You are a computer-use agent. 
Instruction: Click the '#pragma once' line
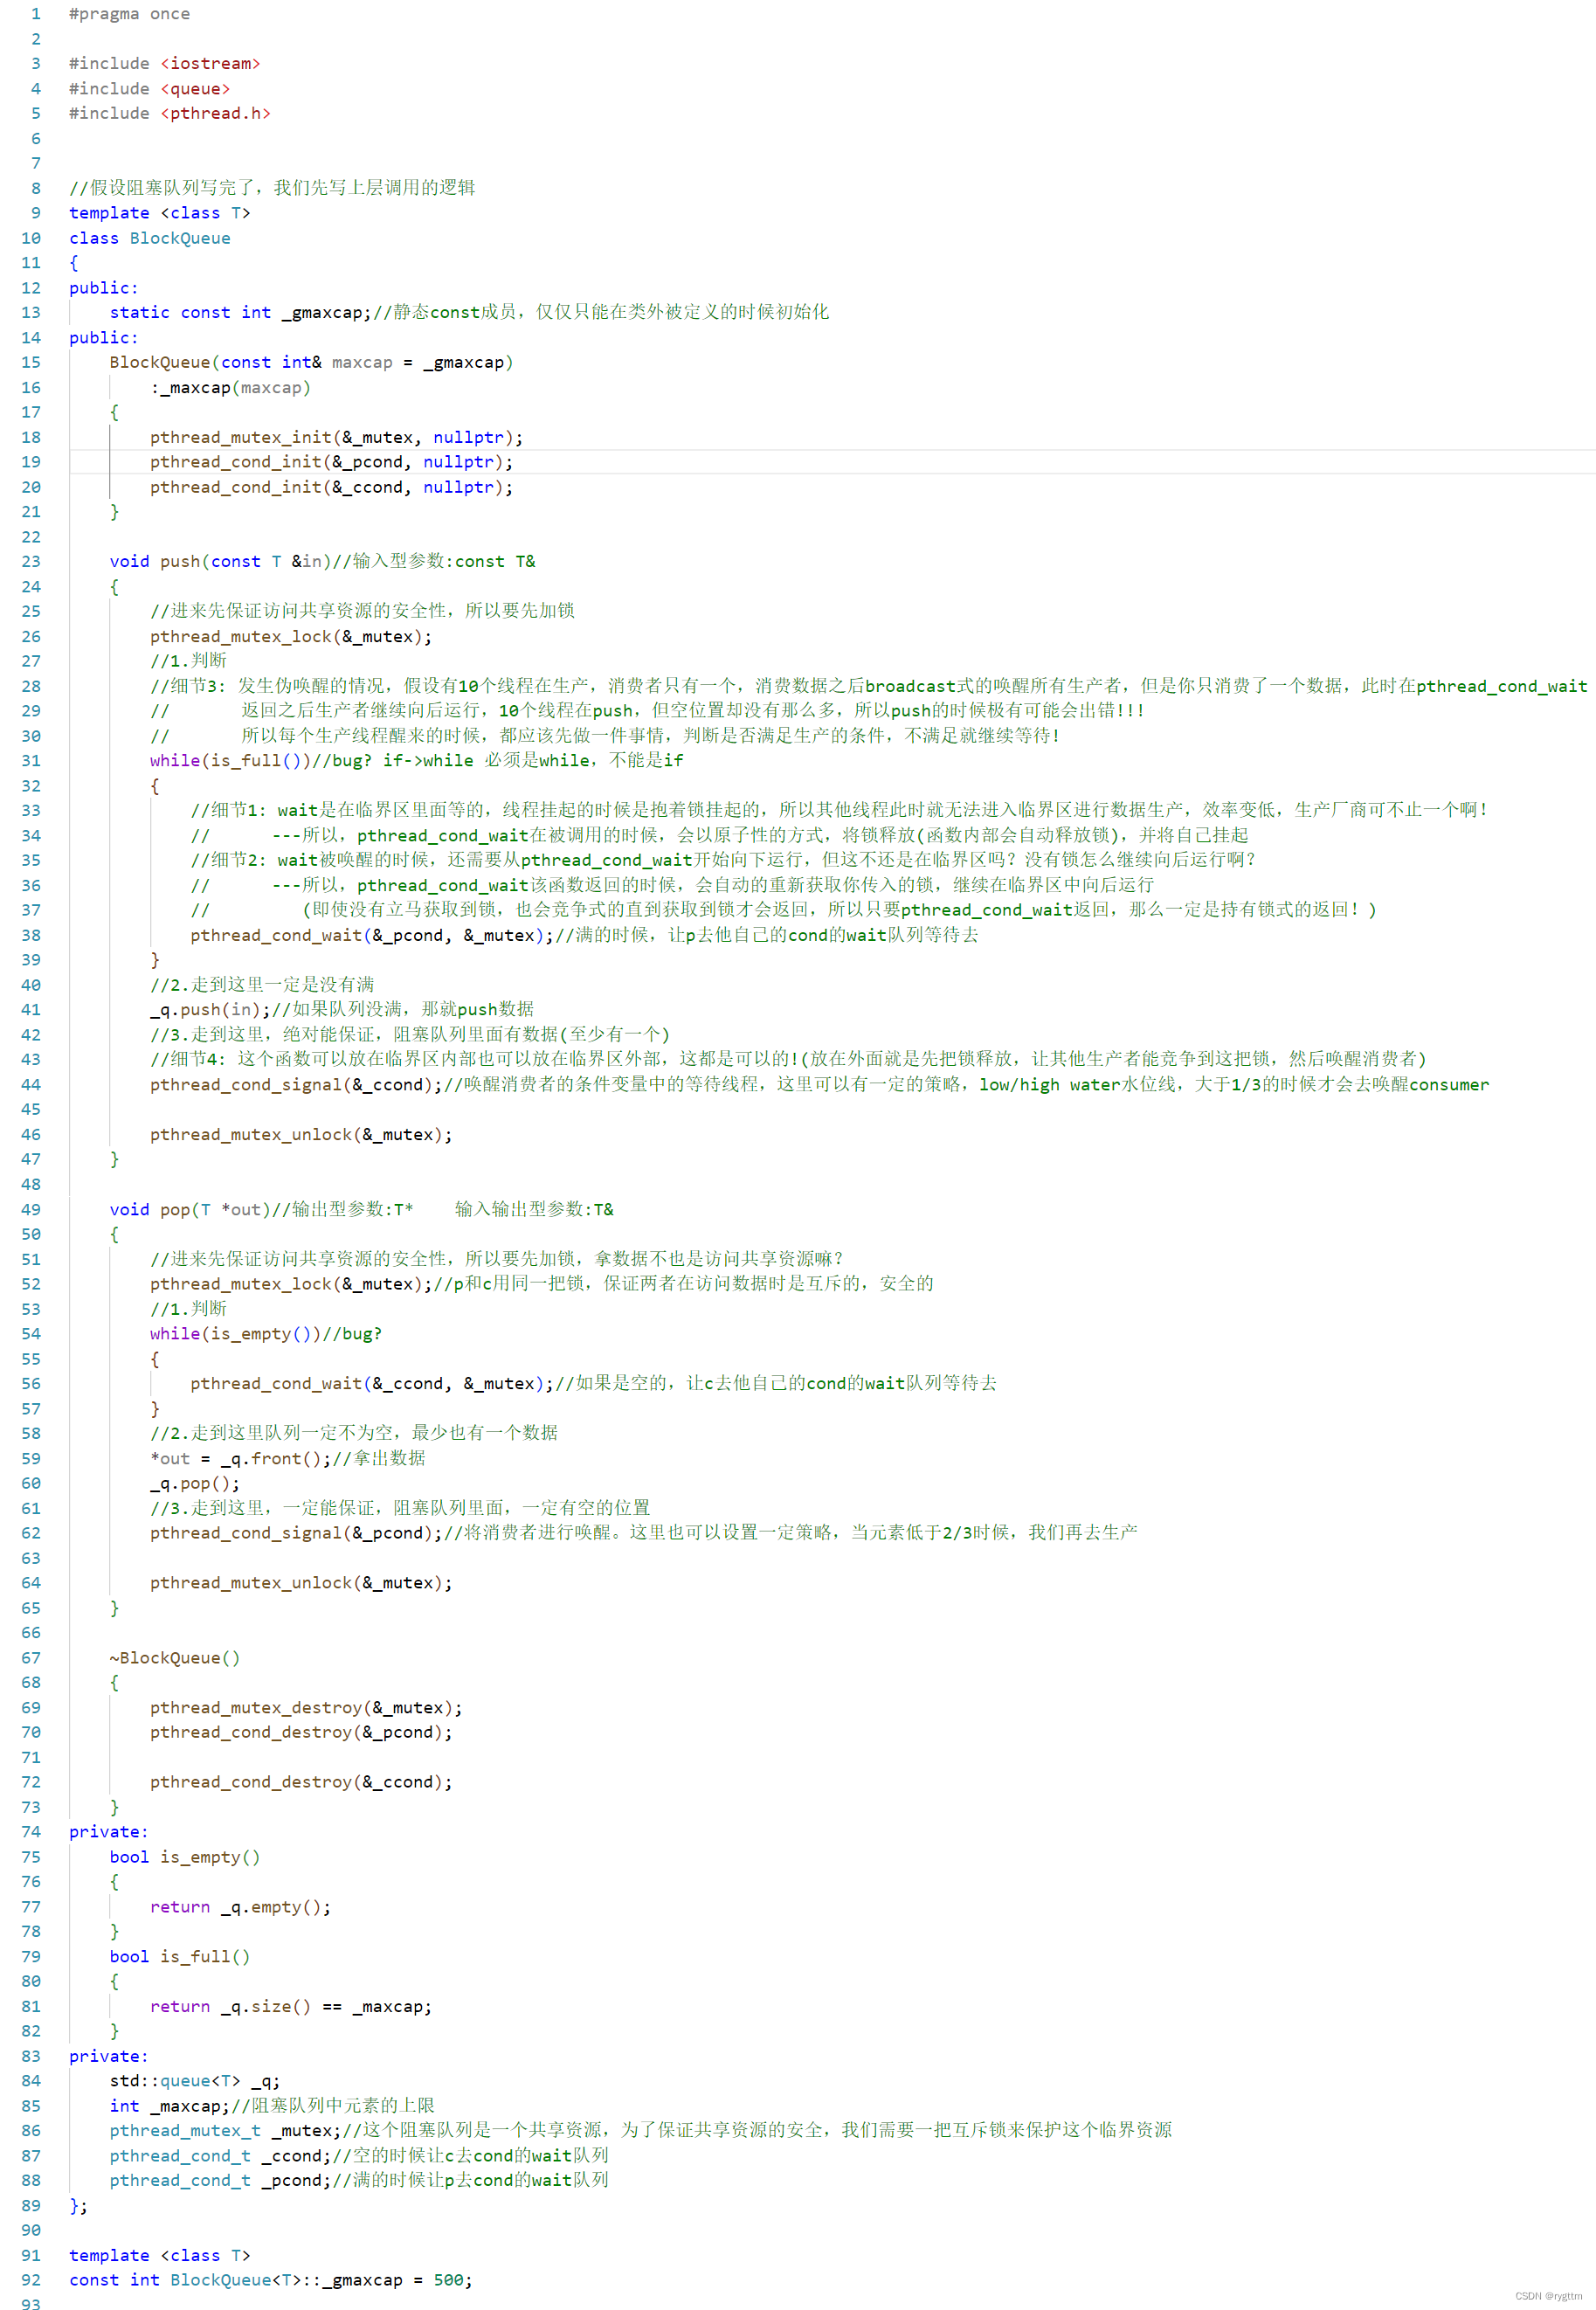pos(129,14)
